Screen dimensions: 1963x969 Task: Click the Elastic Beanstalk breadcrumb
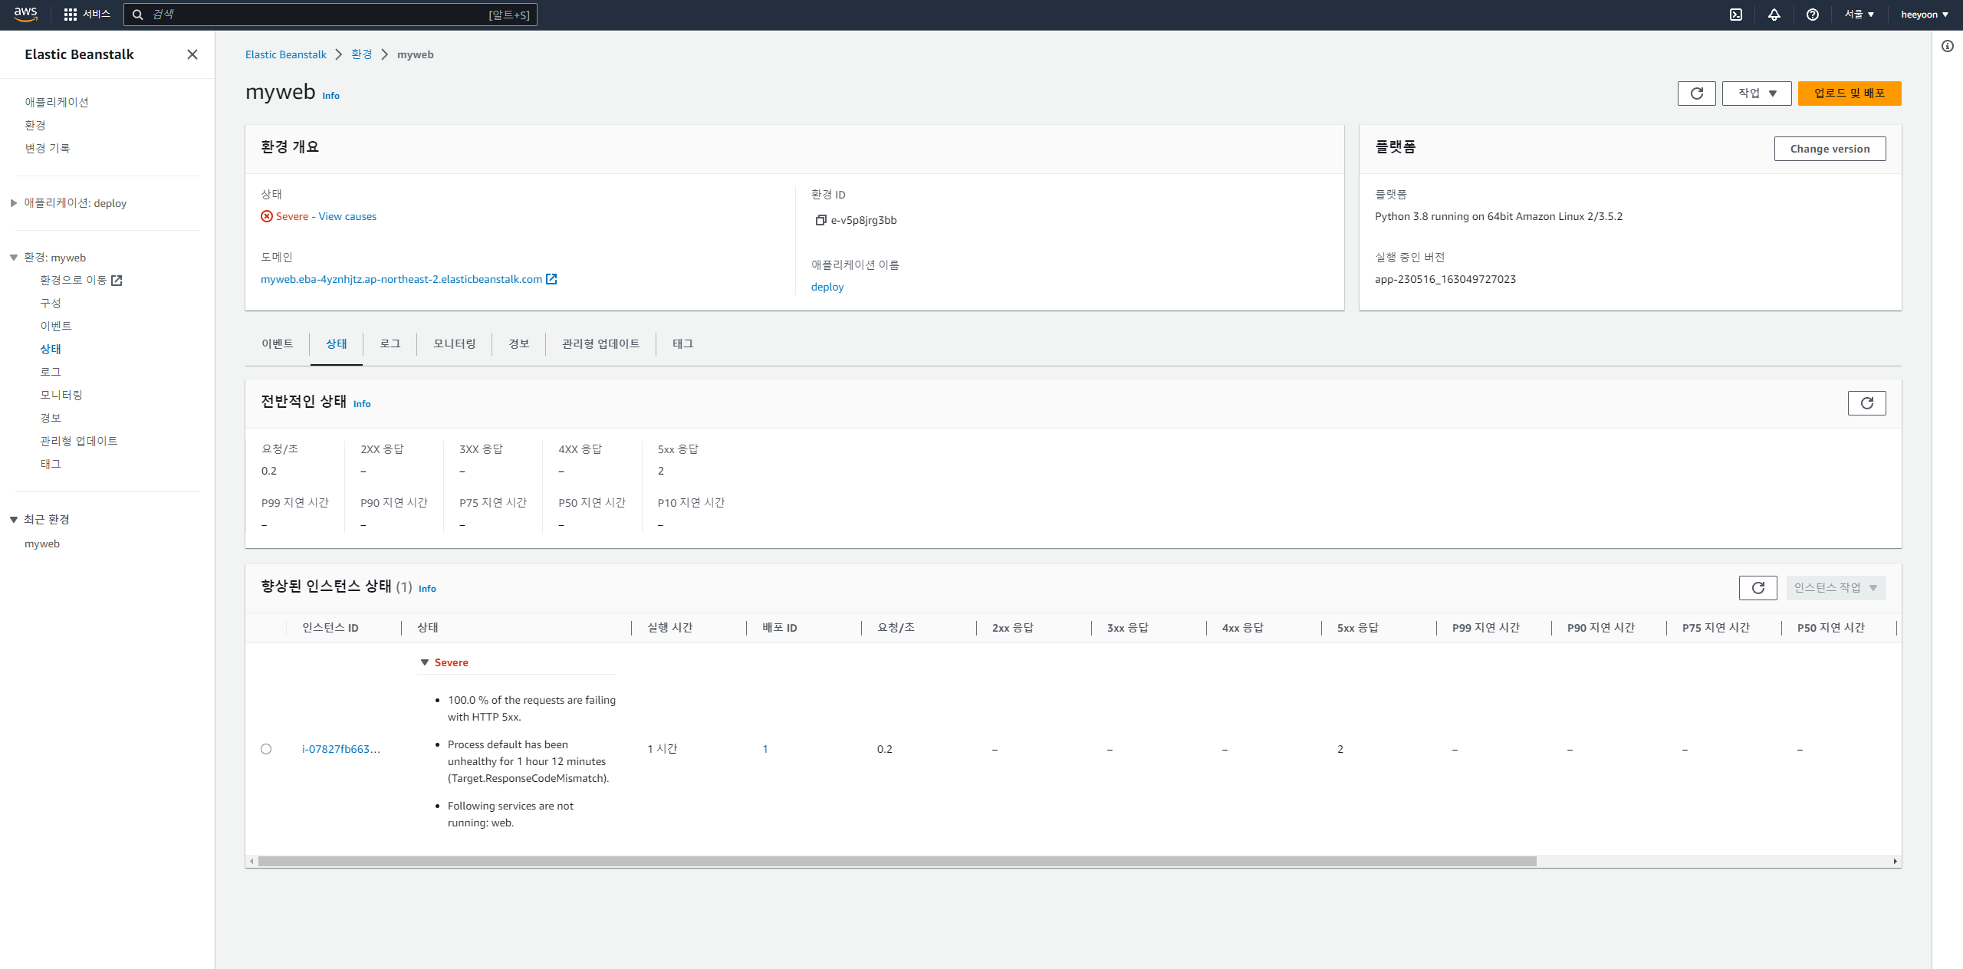pyautogui.click(x=286, y=54)
